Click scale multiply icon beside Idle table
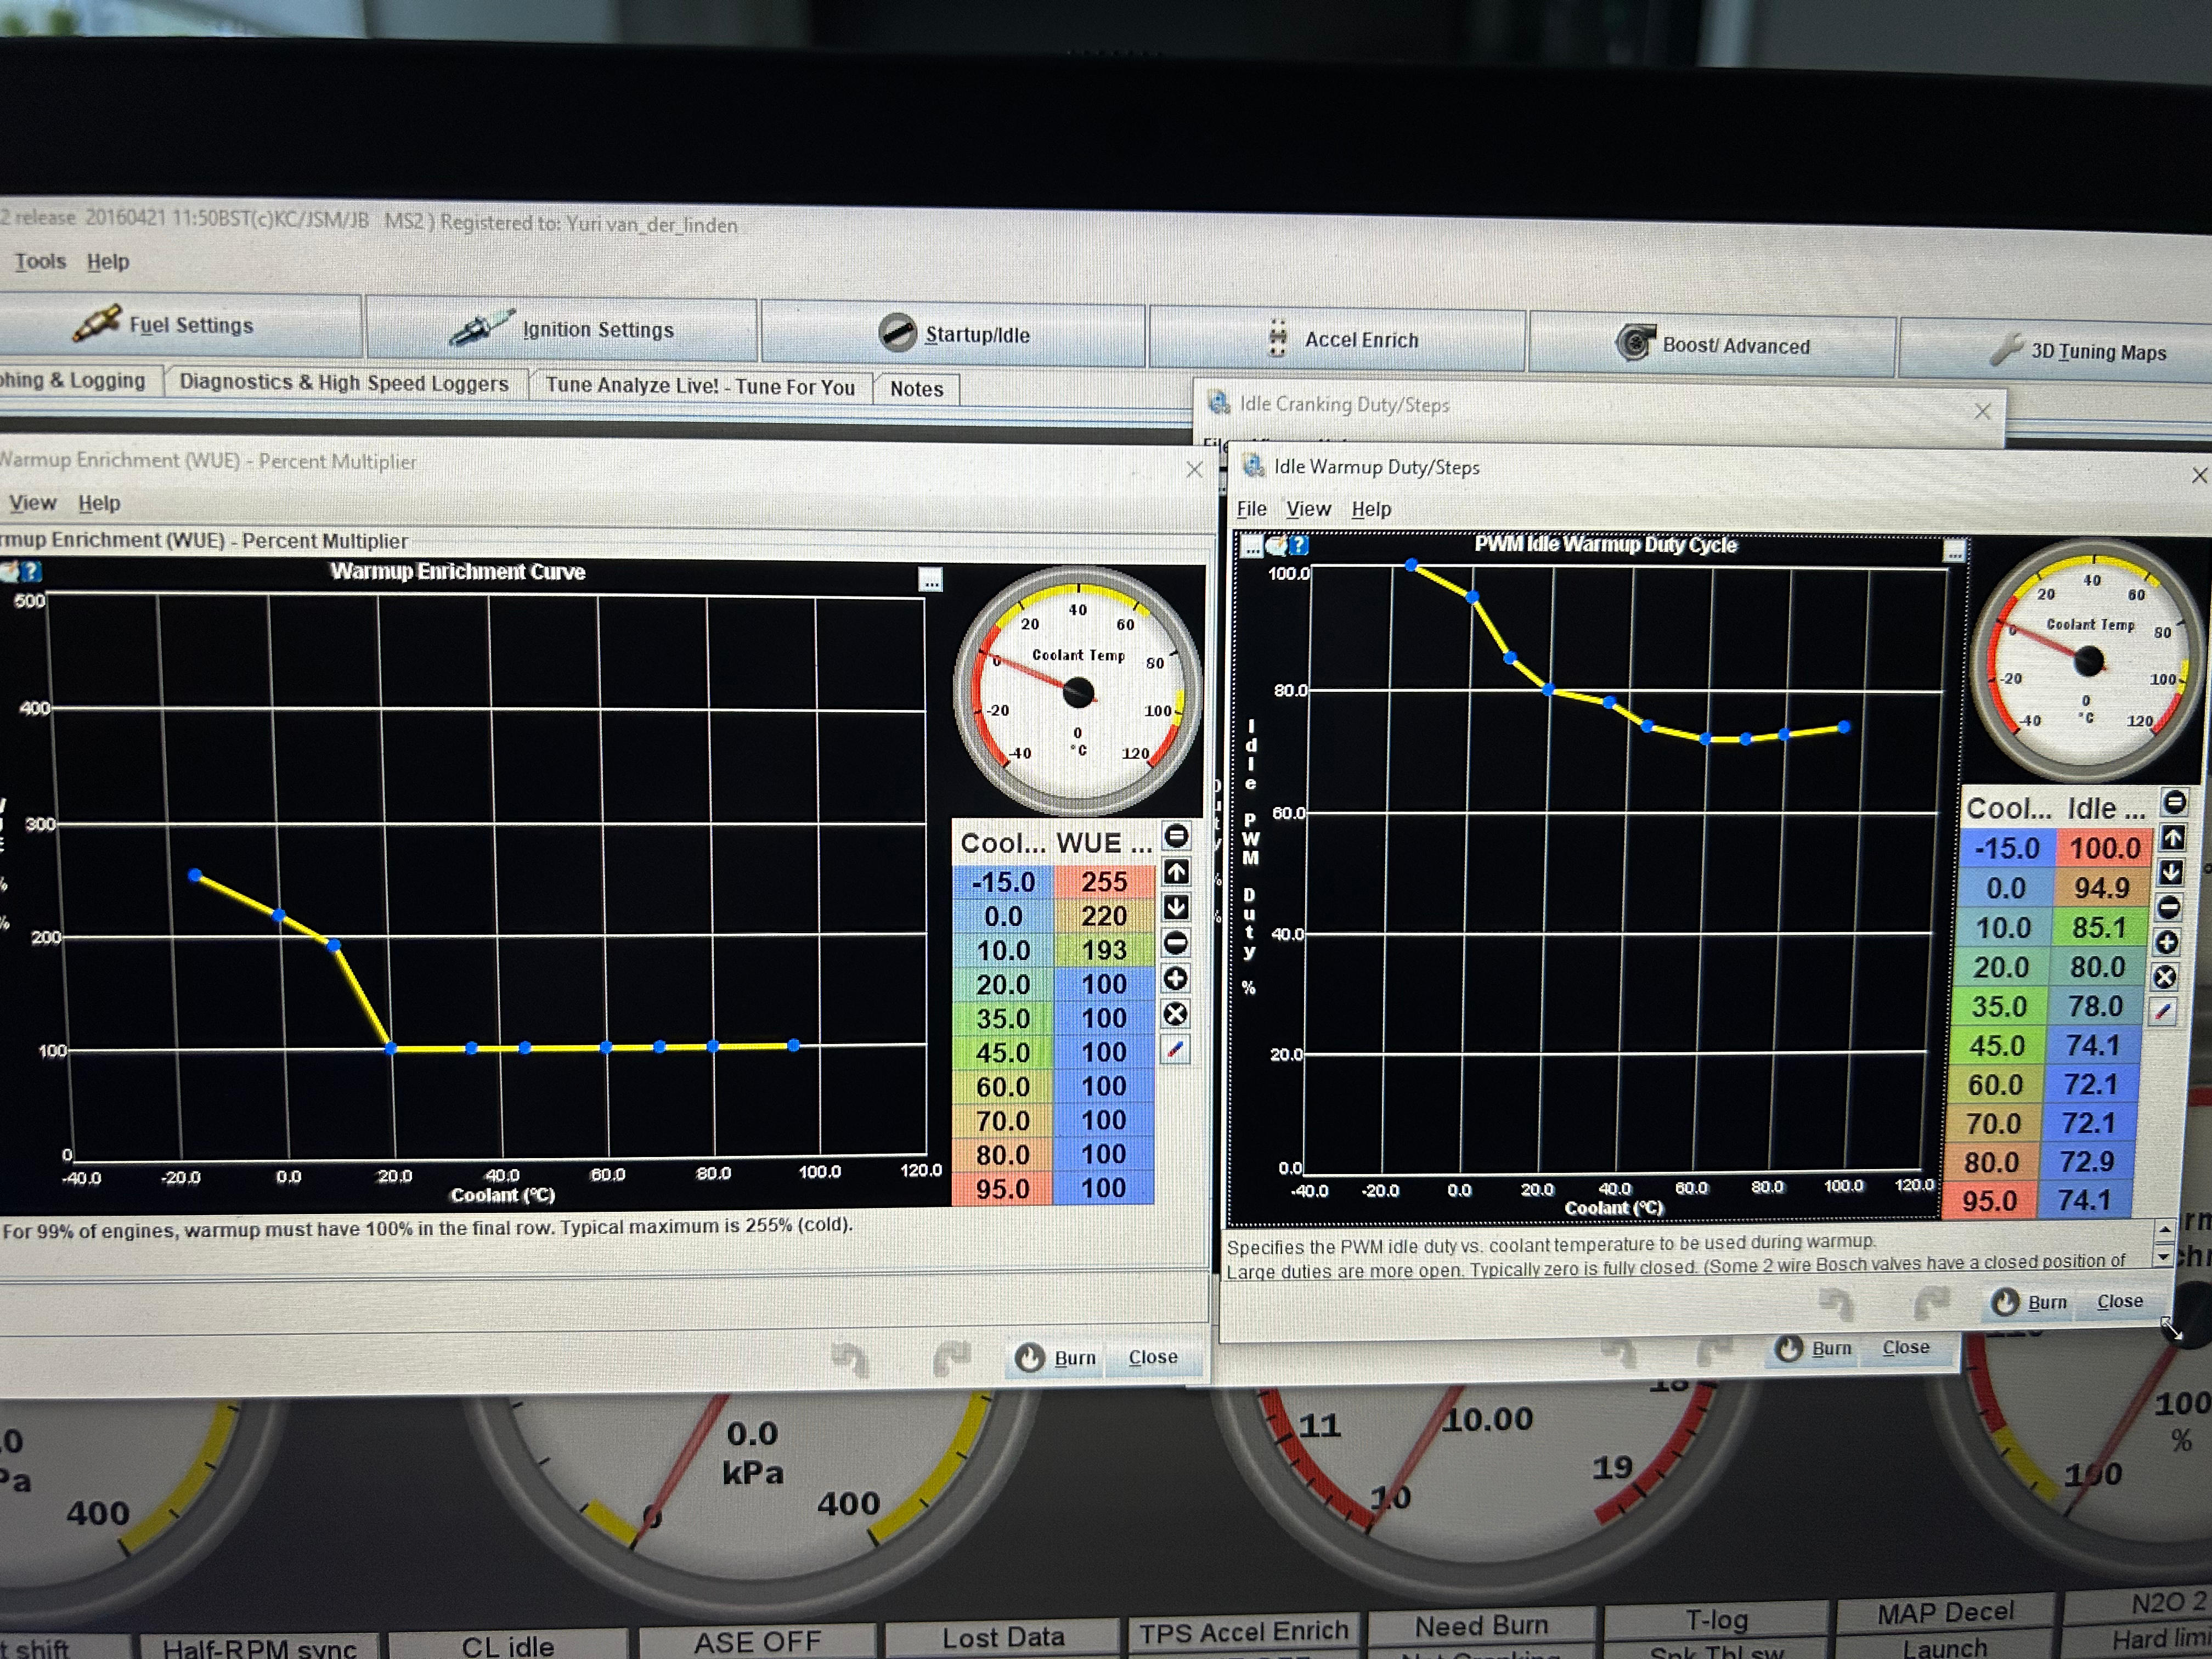The image size is (2212, 1659). point(2165,978)
